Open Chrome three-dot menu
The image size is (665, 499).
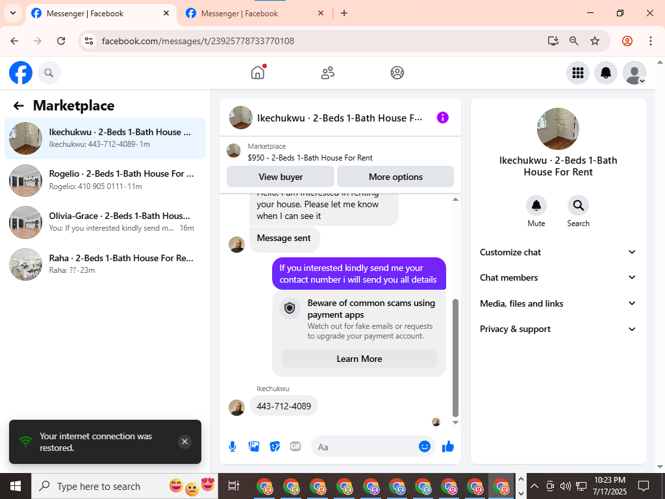650,41
